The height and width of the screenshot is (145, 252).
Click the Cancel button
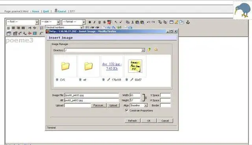165,121
